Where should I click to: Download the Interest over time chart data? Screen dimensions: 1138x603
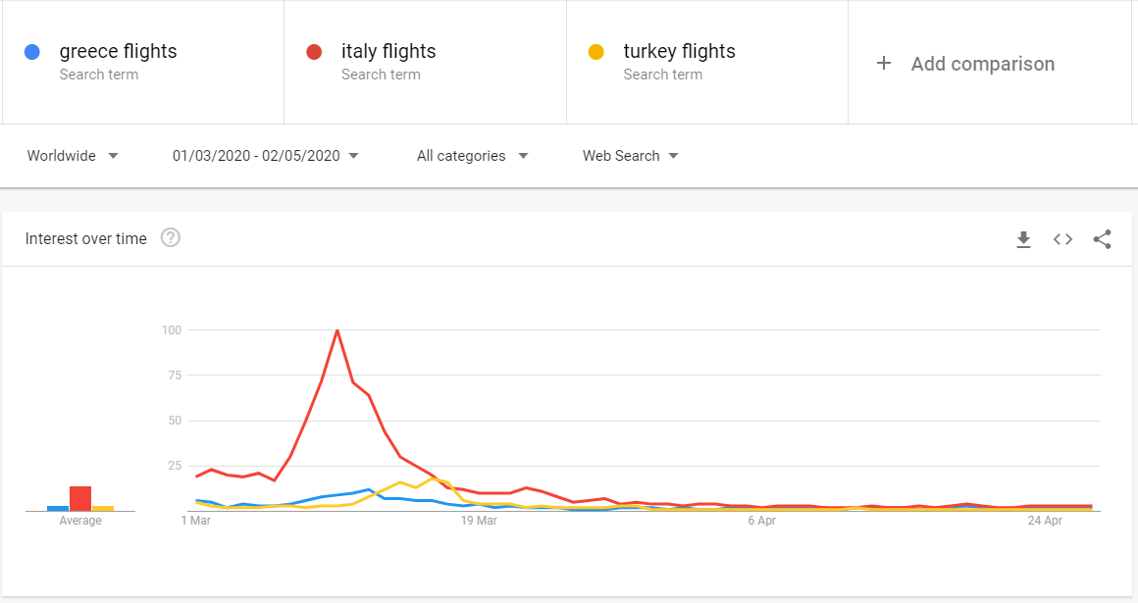tap(1023, 239)
